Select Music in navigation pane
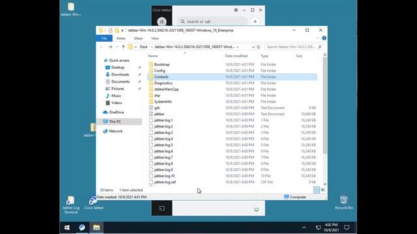Viewport: 417px width, 234px height. click(116, 96)
